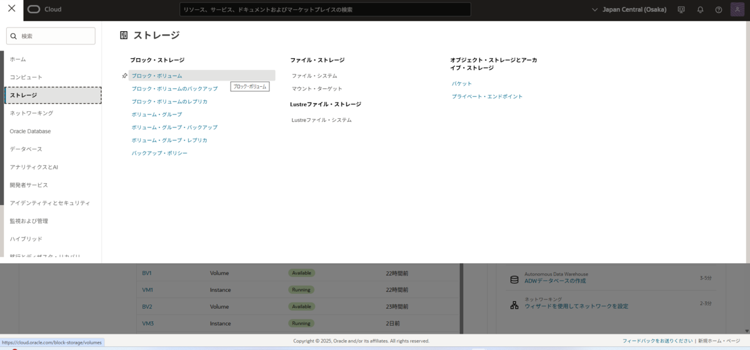Select 開発者サービス in the navigation menu
Viewport: 750px width, 350px height.
tap(29, 185)
